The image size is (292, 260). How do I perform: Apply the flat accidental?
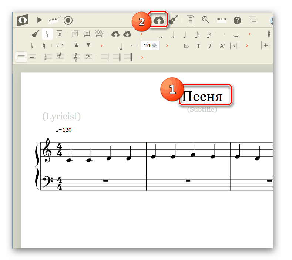[32, 46]
